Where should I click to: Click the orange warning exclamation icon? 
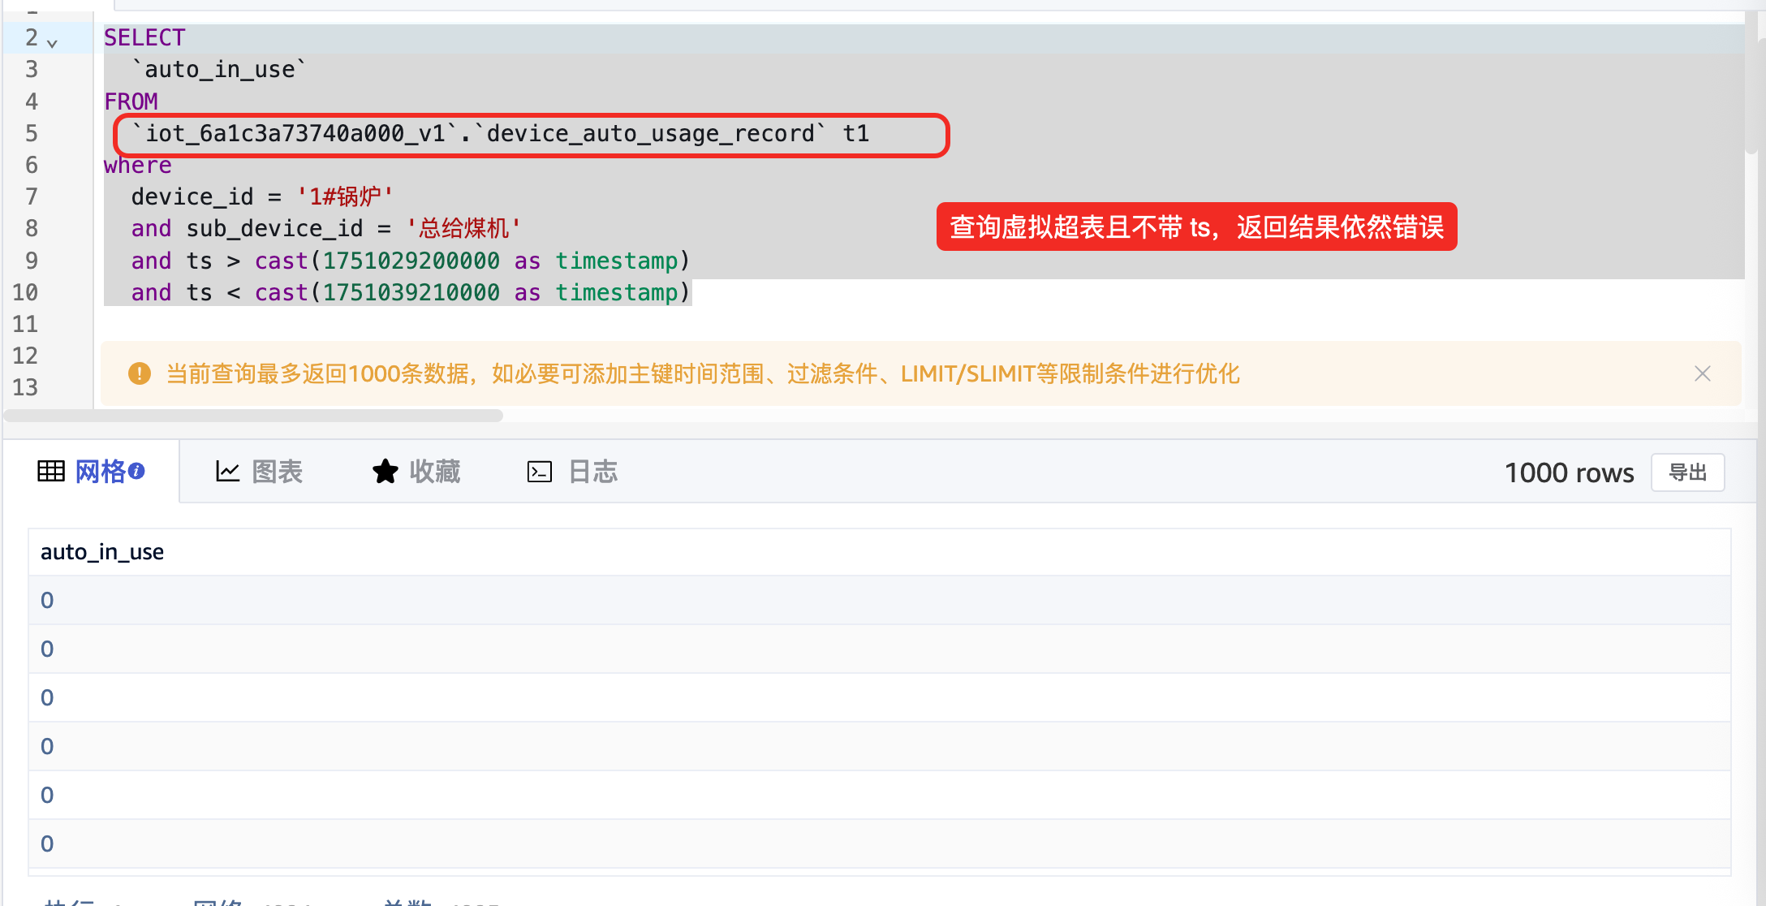[140, 373]
